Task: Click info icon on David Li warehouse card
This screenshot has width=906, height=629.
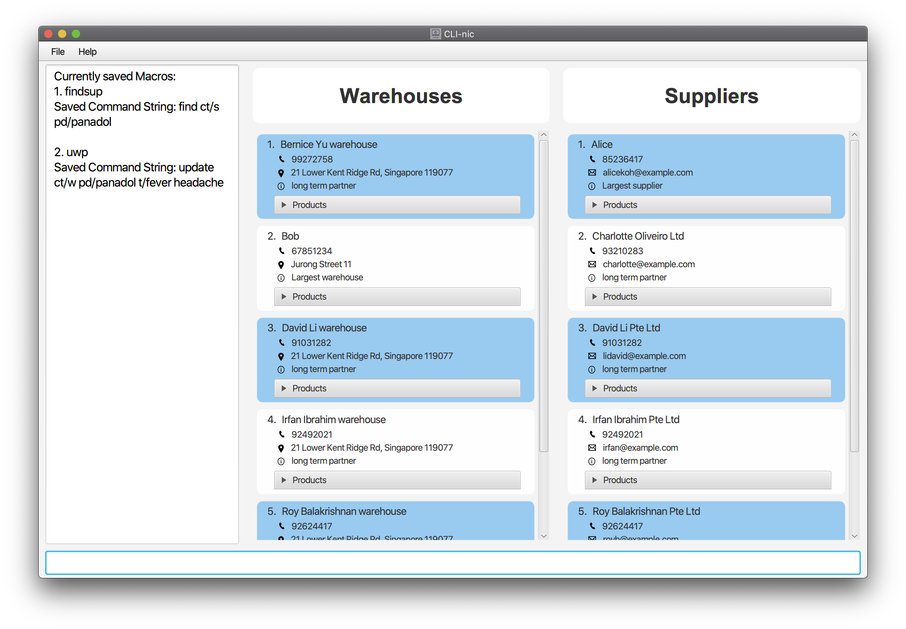Action: [x=281, y=370]
